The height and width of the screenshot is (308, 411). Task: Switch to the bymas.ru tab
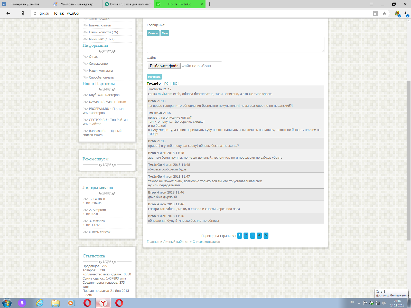128,4
